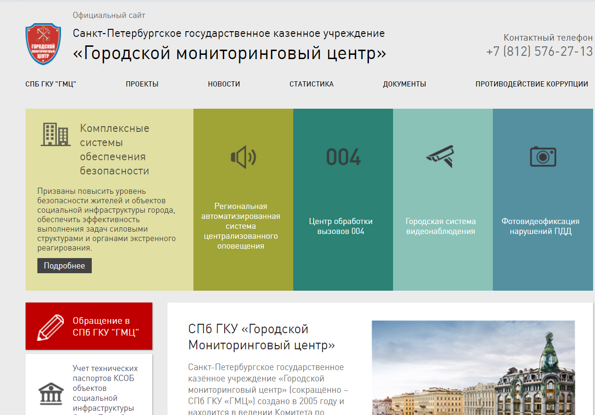
Task: Click the photo camera icon
Action: click(x=542, y=156)
